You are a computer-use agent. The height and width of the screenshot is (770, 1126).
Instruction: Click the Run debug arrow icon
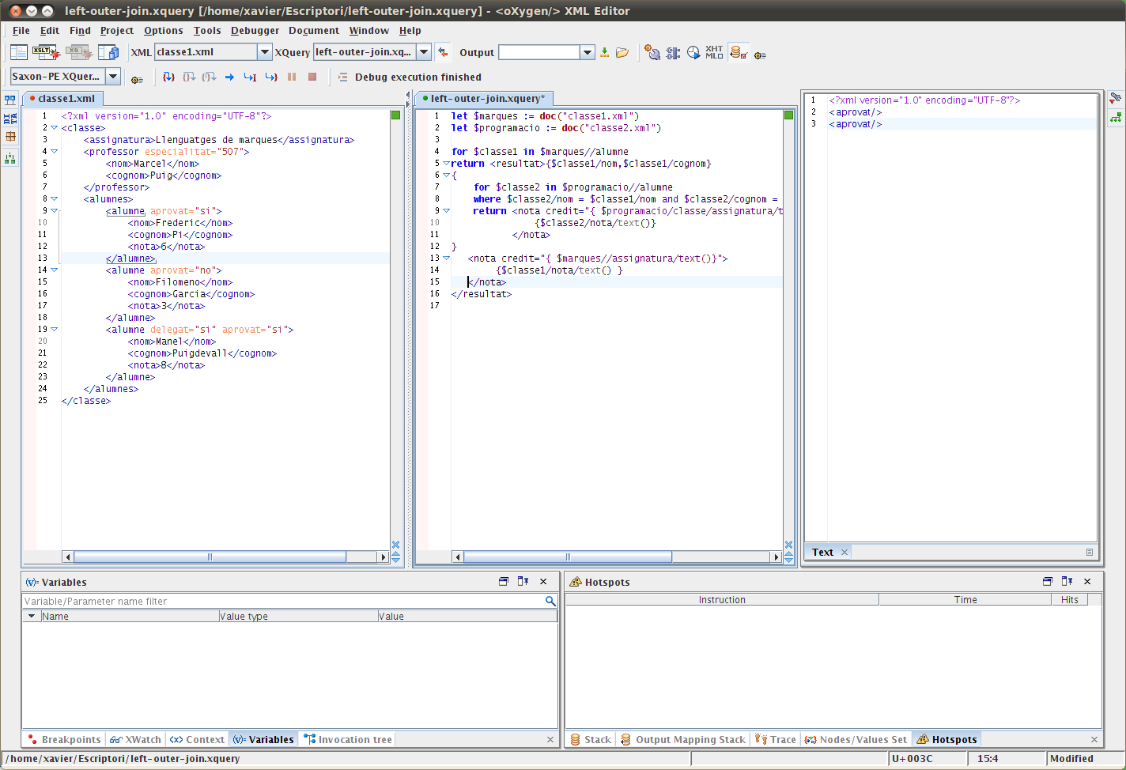point(229,77)
